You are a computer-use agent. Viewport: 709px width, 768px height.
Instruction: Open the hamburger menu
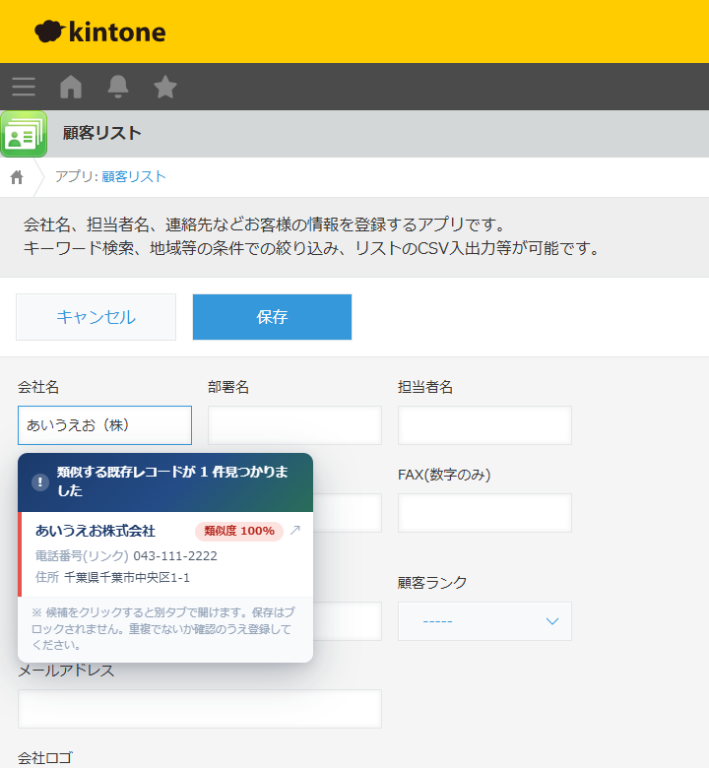(x=24, y=87)
